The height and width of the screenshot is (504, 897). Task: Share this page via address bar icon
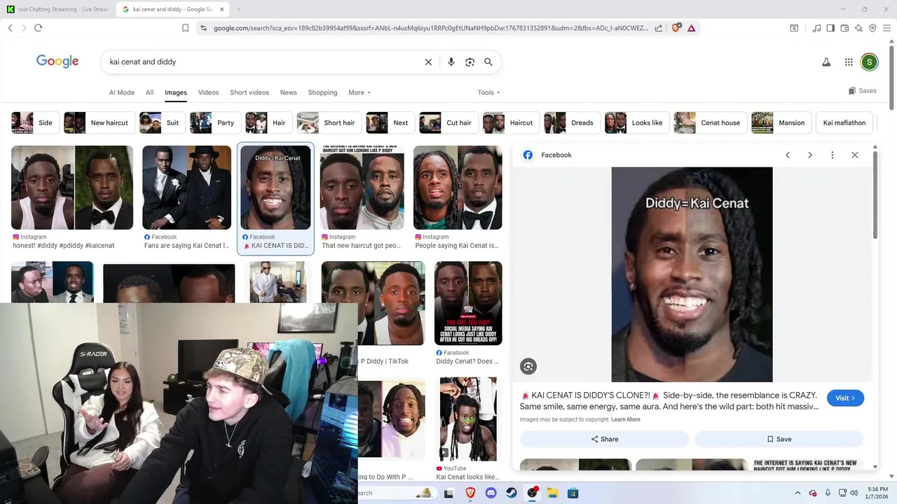tap(659, 28)
